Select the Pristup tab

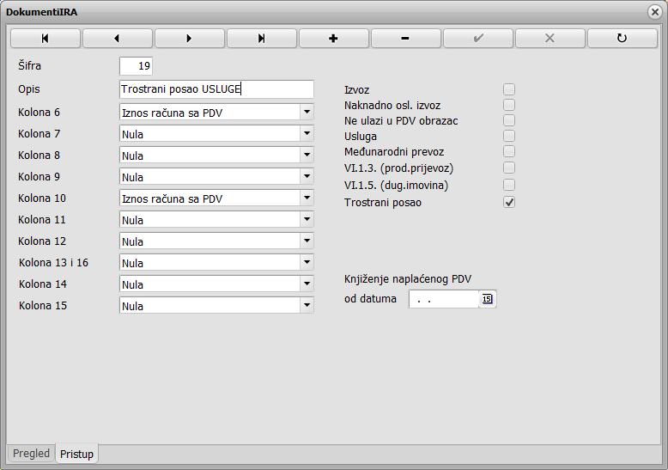[76, 454]
